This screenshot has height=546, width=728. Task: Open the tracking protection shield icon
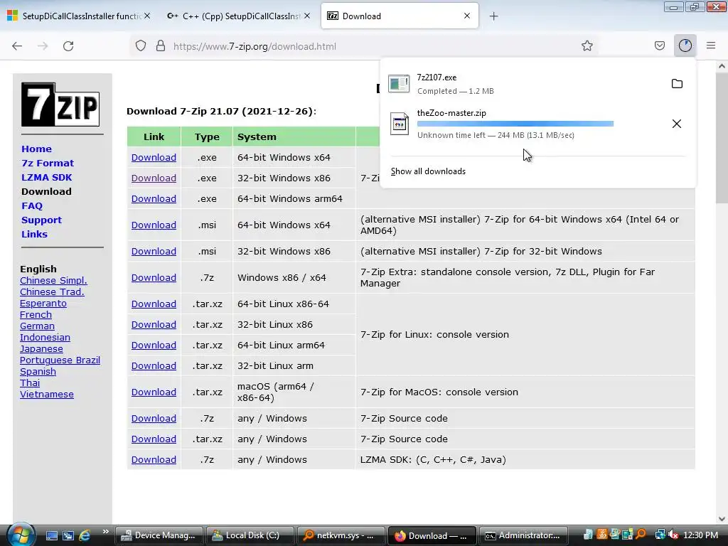[x=141, y=46]
